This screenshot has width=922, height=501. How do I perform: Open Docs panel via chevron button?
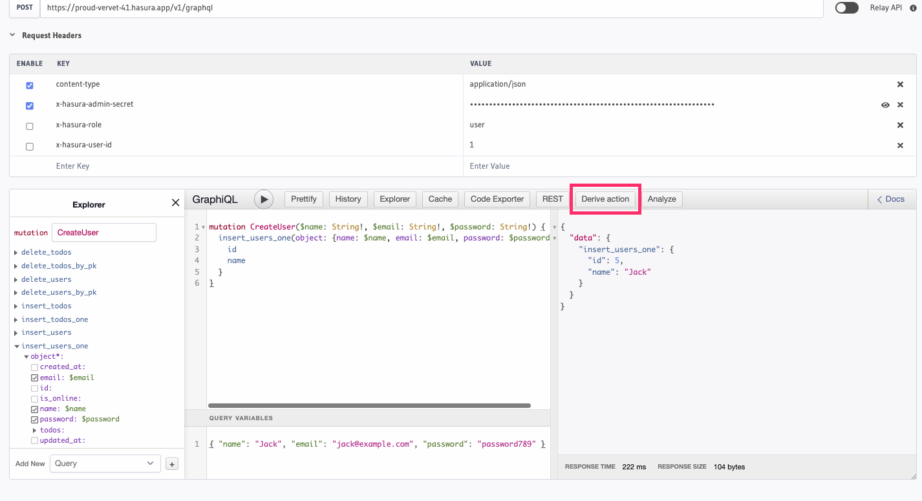coord(891,199)
